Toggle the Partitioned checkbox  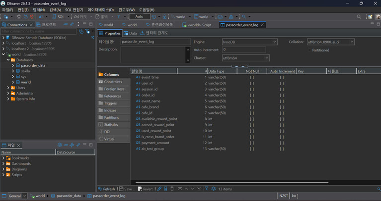click(x=309, y=50)
